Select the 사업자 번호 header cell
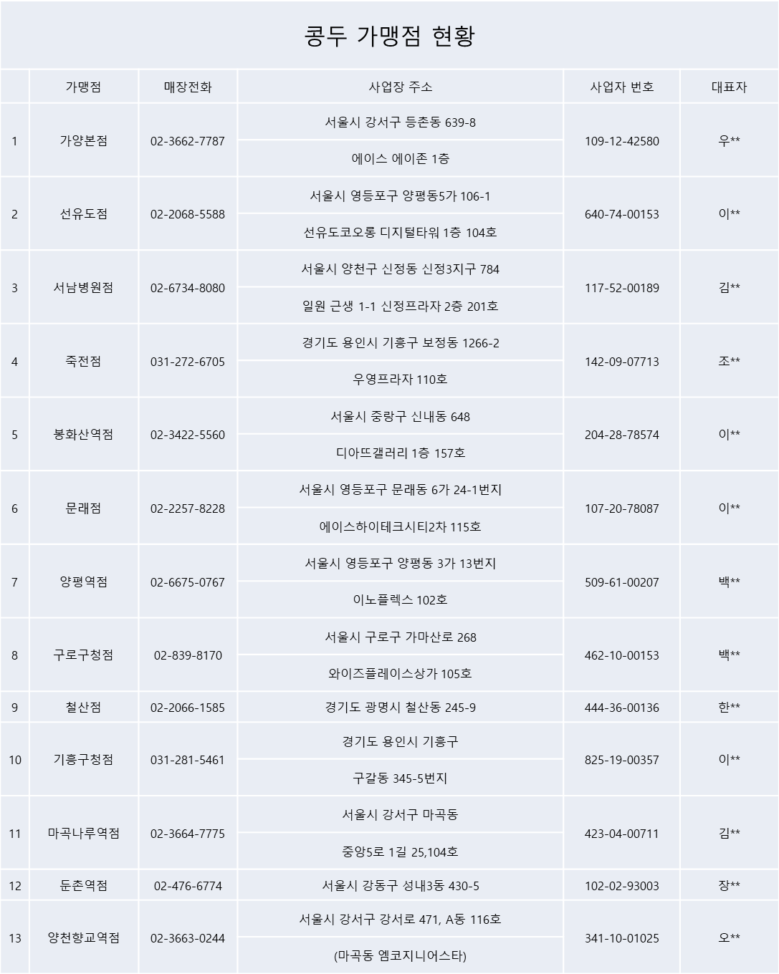This screenshot has width=779, height=974. pos(621,87)
